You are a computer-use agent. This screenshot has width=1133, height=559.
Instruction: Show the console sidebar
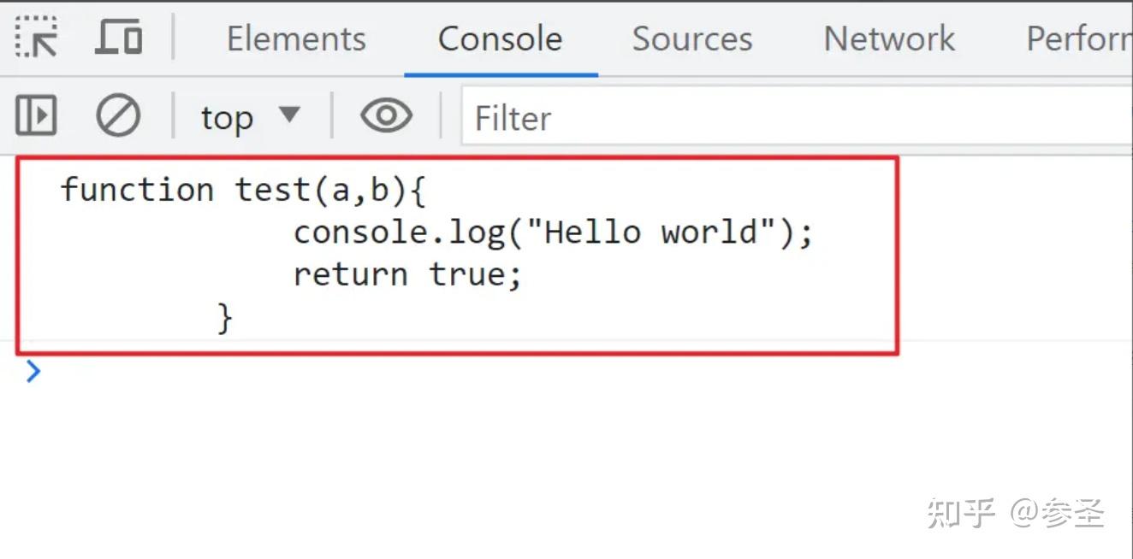point(35,115)
